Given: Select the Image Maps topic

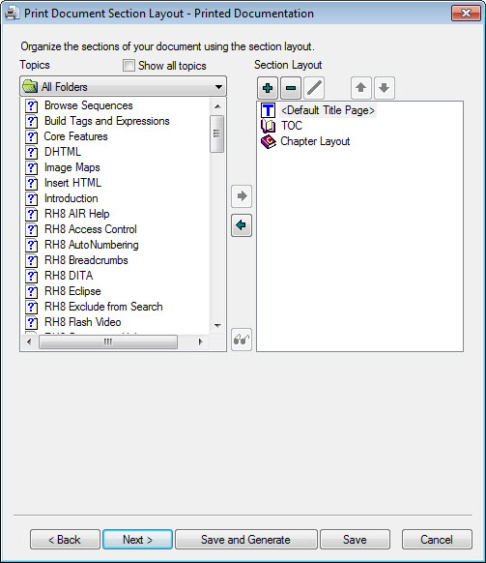Looking at the screenshot, I should (x=72, y=167).
